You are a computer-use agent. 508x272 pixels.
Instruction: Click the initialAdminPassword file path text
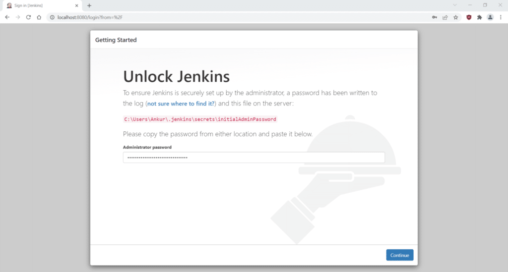pos(200,119)
